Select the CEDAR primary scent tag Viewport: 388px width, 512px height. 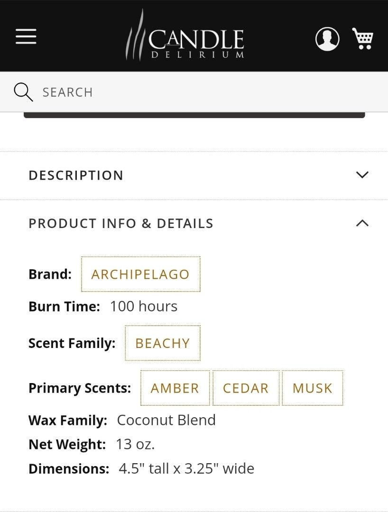pyautogui.click(x=245, y=388)
